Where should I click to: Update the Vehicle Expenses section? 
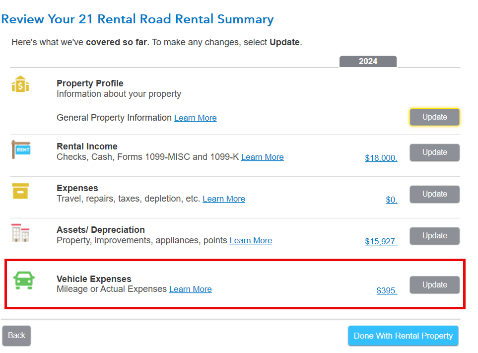click(434, 284)
